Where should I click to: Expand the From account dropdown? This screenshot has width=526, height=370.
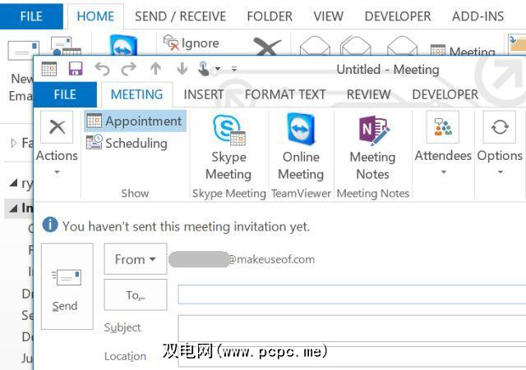point(135,258)
